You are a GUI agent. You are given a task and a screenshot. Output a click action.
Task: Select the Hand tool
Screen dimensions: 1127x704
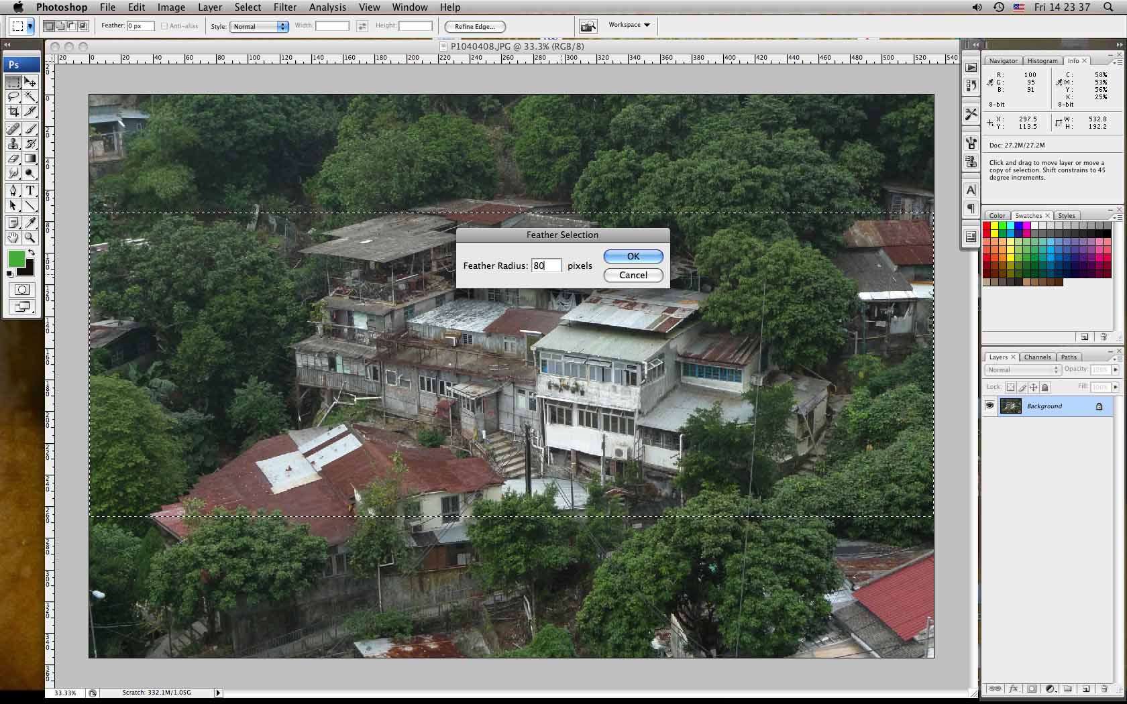pos(13,237)
